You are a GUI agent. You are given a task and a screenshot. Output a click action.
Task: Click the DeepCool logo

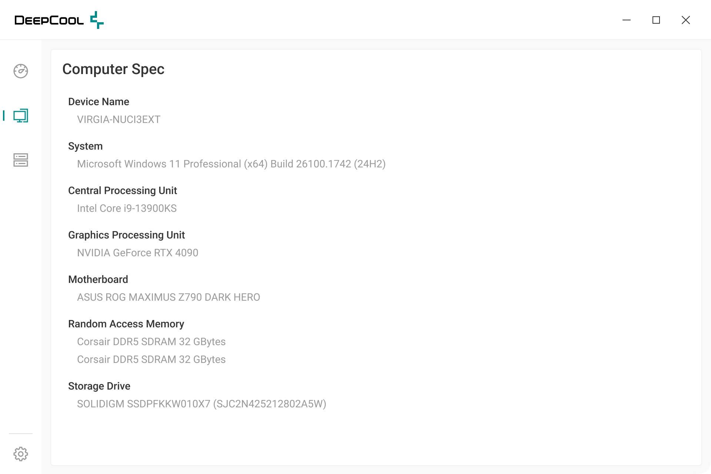click(x=59, y=20)
